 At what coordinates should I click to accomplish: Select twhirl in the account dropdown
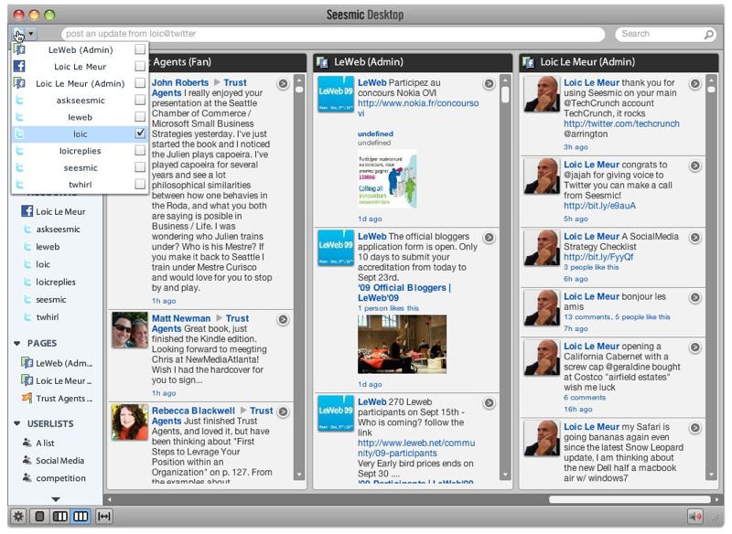80,184
